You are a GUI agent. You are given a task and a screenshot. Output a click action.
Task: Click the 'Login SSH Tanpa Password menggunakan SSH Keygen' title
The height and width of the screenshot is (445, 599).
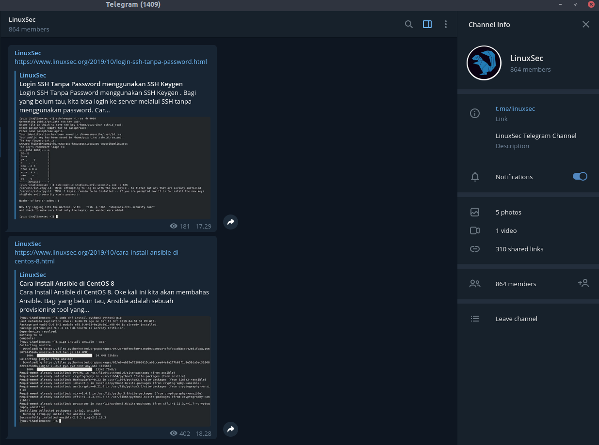(101, 84)
